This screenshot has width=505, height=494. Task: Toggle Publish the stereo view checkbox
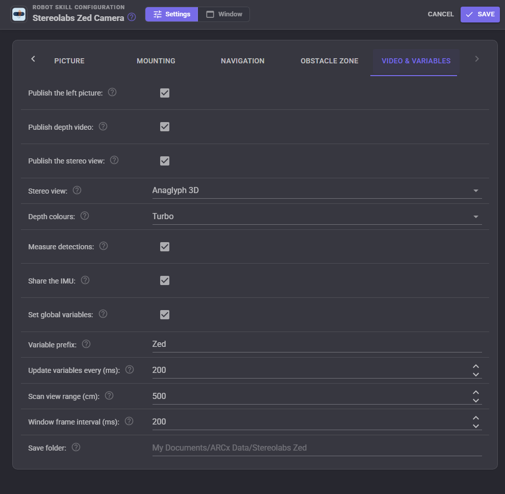(165, 161)
